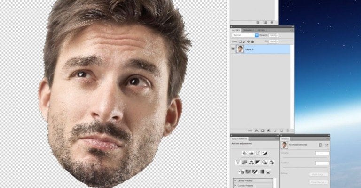Add a Color Balance adjustment
Screen dimensions: 361x188
(x=251, y=163)
